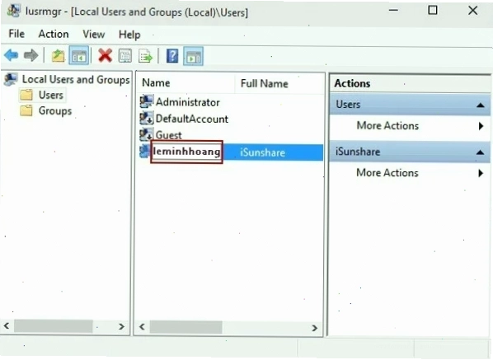Image resolution: width=493 pixels, height=360 pixels.
Task: Toggle Show/Hide Action Pane toolbar icon
Action: (193, 56)
